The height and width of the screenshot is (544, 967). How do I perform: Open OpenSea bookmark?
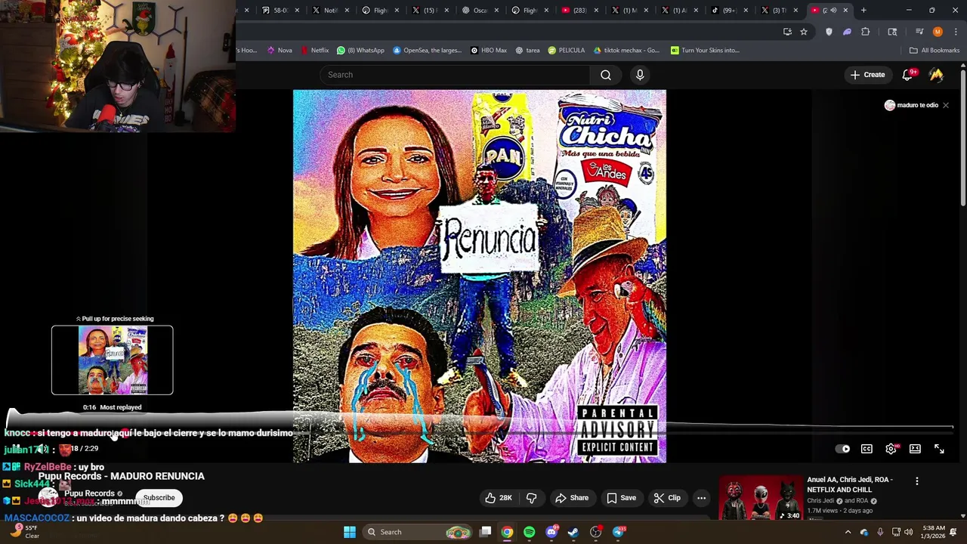point(427,51)
